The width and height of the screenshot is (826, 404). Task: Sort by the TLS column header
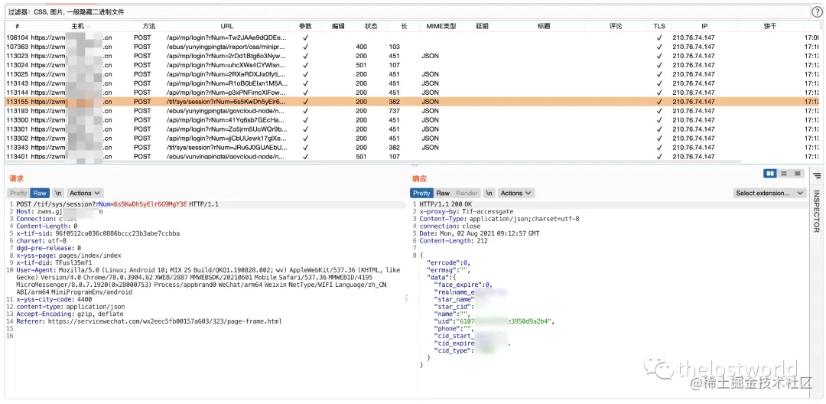coord(659,26)
